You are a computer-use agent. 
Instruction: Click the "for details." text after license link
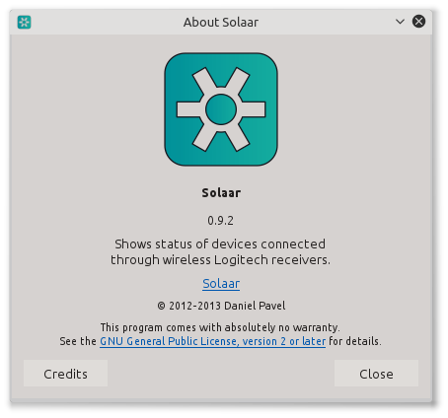355,341
